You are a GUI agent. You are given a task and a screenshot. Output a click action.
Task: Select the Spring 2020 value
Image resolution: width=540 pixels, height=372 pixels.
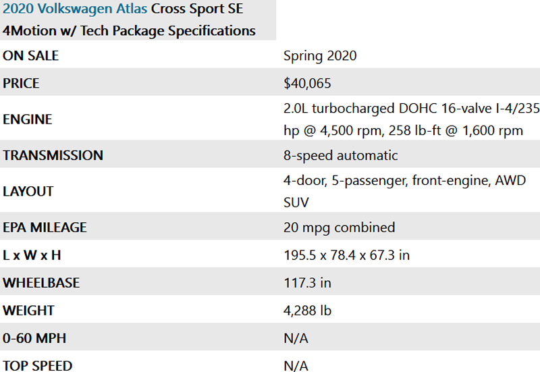[x=320, y=56]
